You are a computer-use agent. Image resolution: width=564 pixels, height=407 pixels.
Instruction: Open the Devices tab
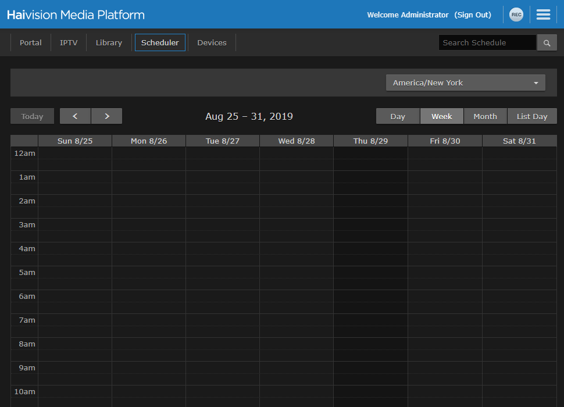[212, 42]
